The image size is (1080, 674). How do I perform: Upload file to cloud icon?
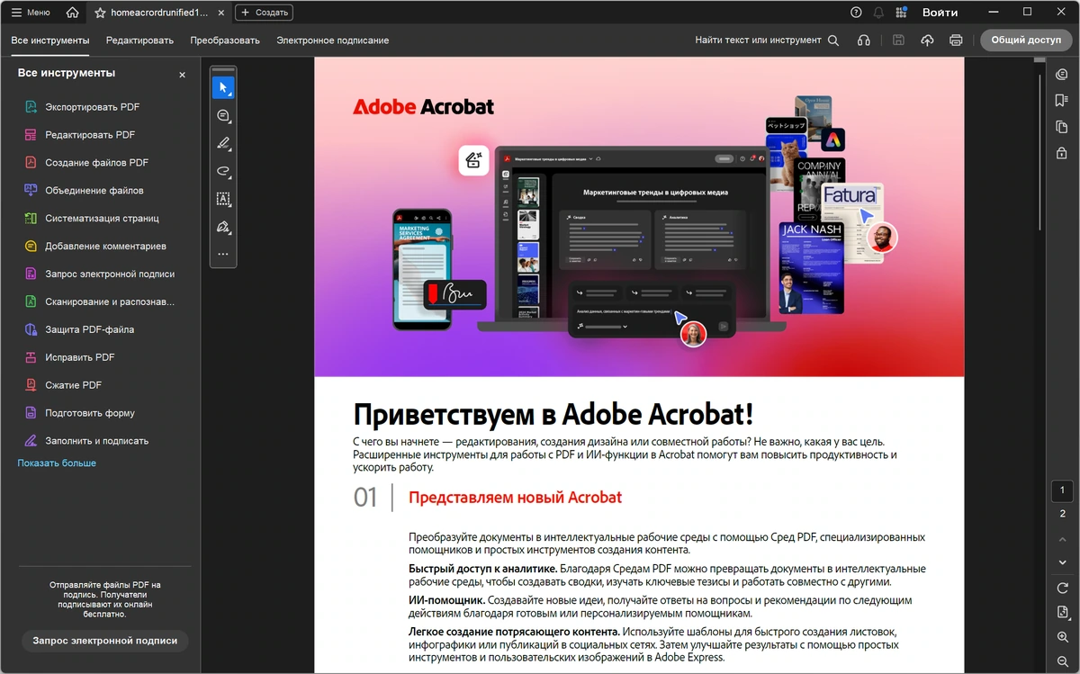927,40
